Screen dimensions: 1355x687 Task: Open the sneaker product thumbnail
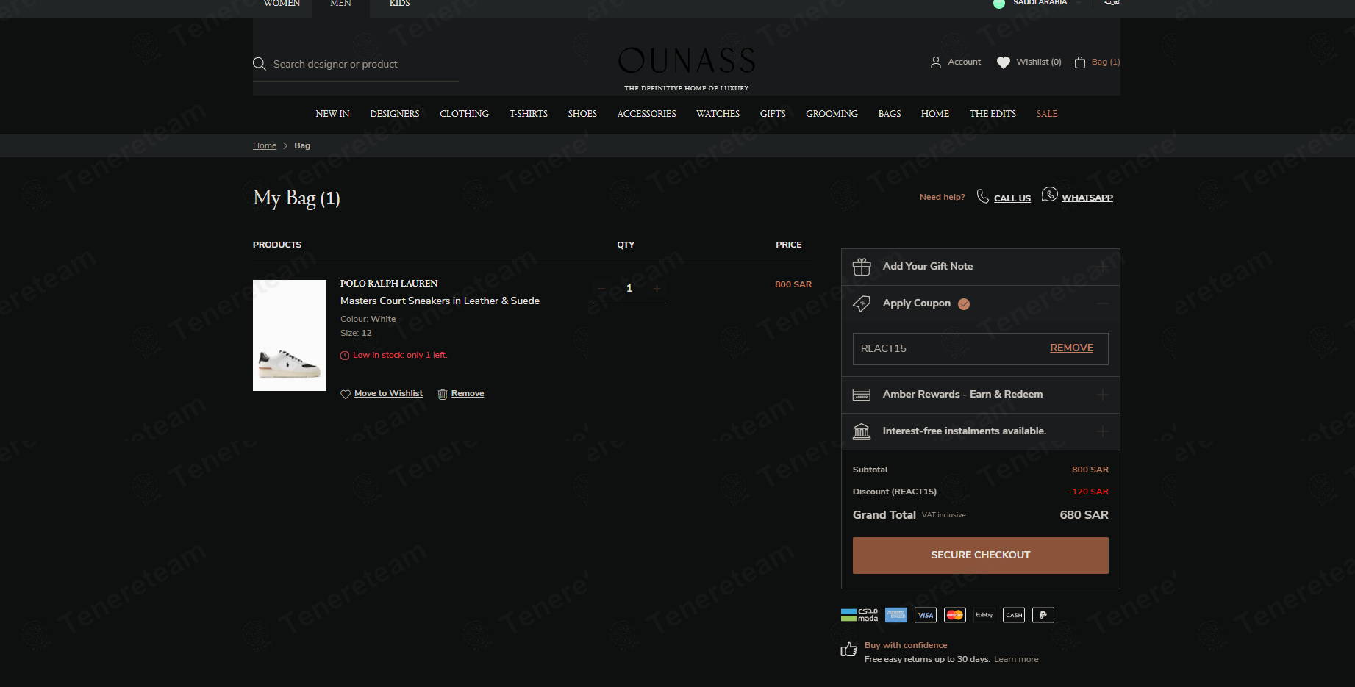pyautogui.click(x=290, y=335)
